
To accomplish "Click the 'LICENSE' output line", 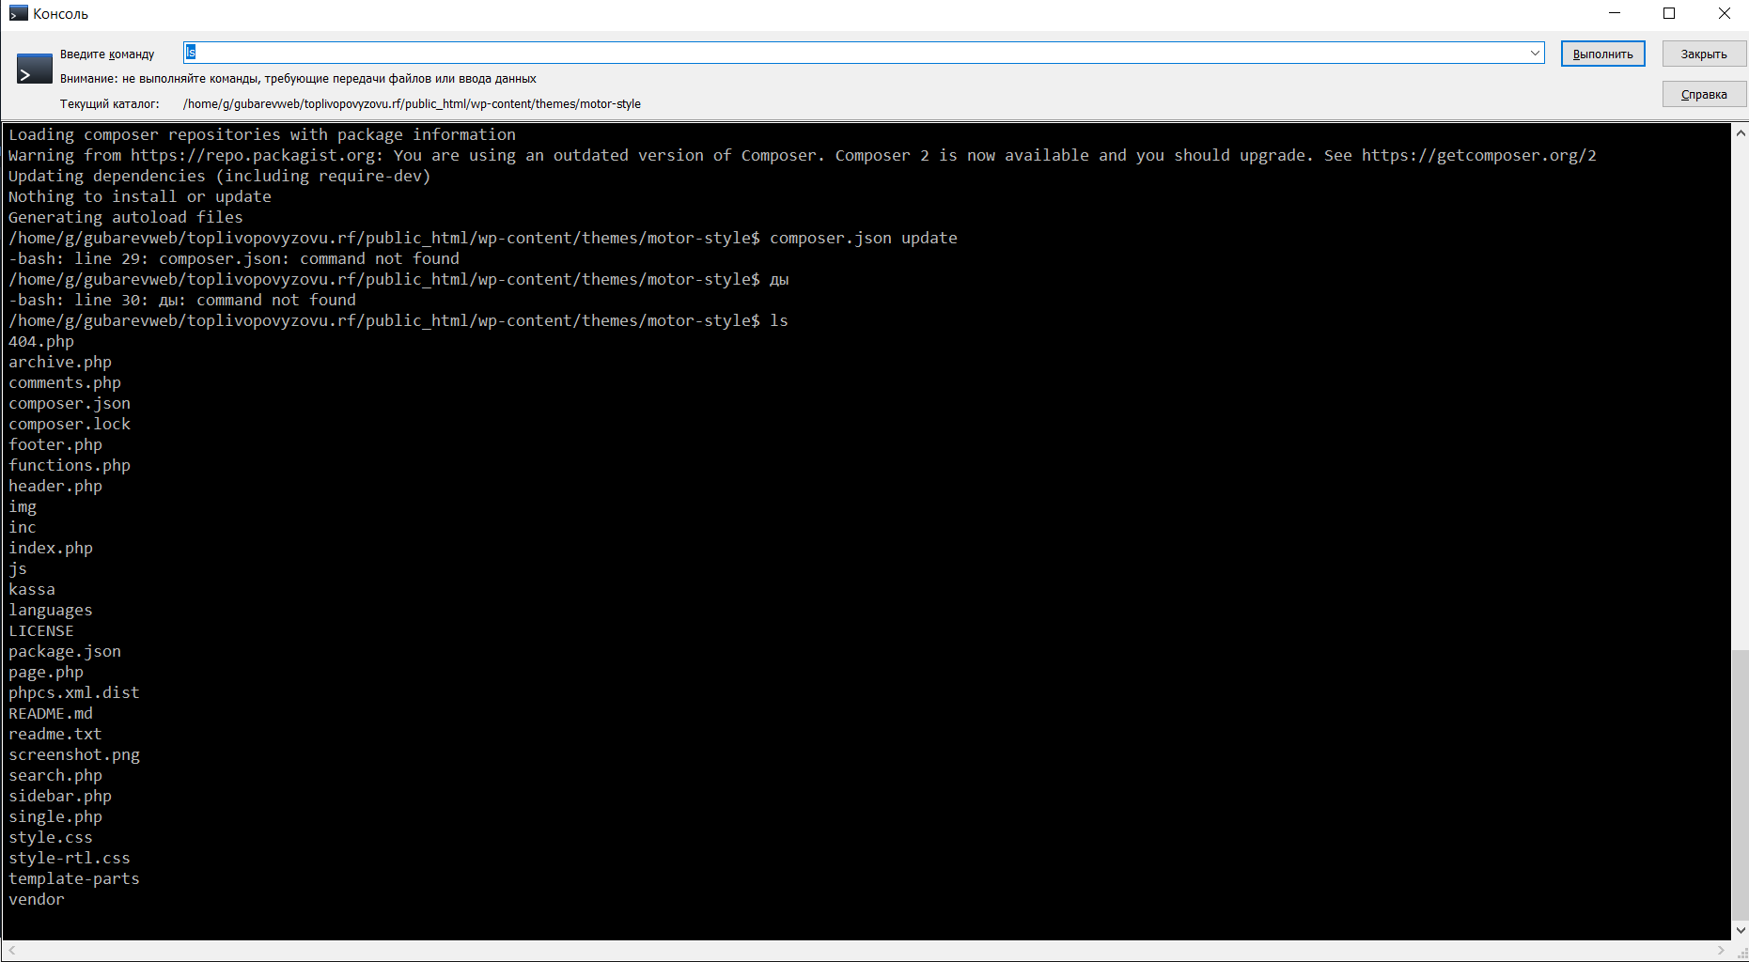I will [x=41, y=631].
